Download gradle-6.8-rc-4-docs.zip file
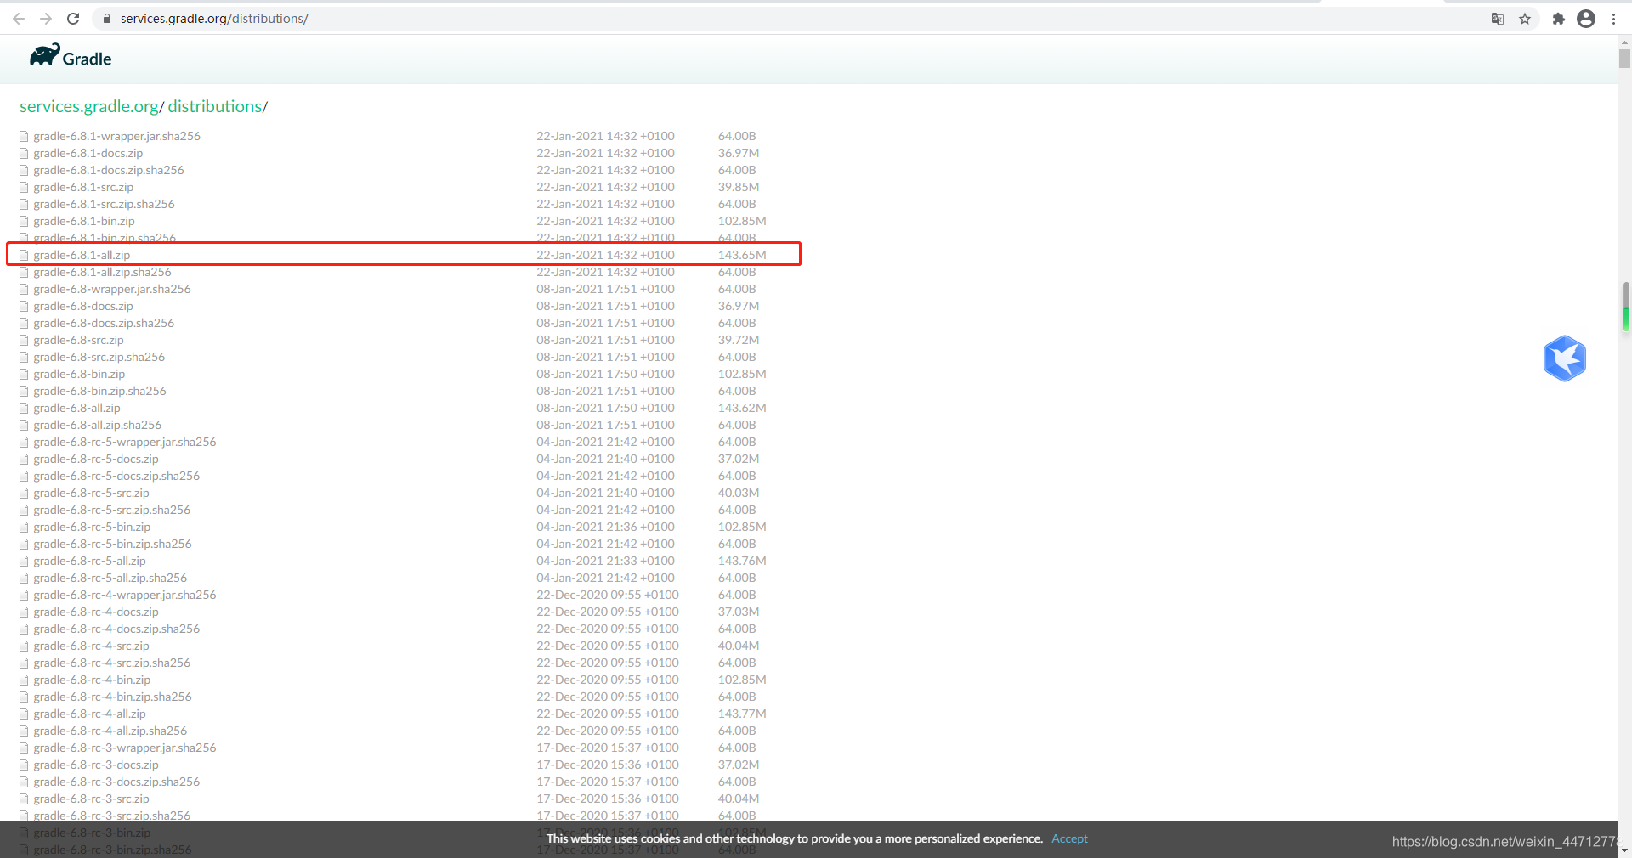Screen dimensions: 1632x858 coord(96,612)
